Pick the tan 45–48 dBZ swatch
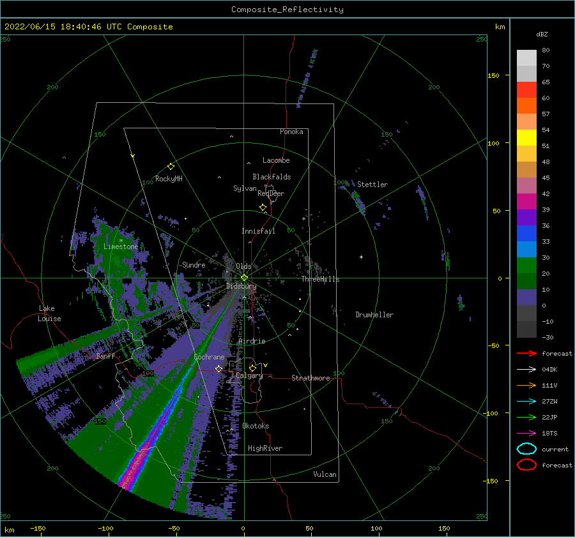This screenshot has width=575, height=537. point(526,169)
